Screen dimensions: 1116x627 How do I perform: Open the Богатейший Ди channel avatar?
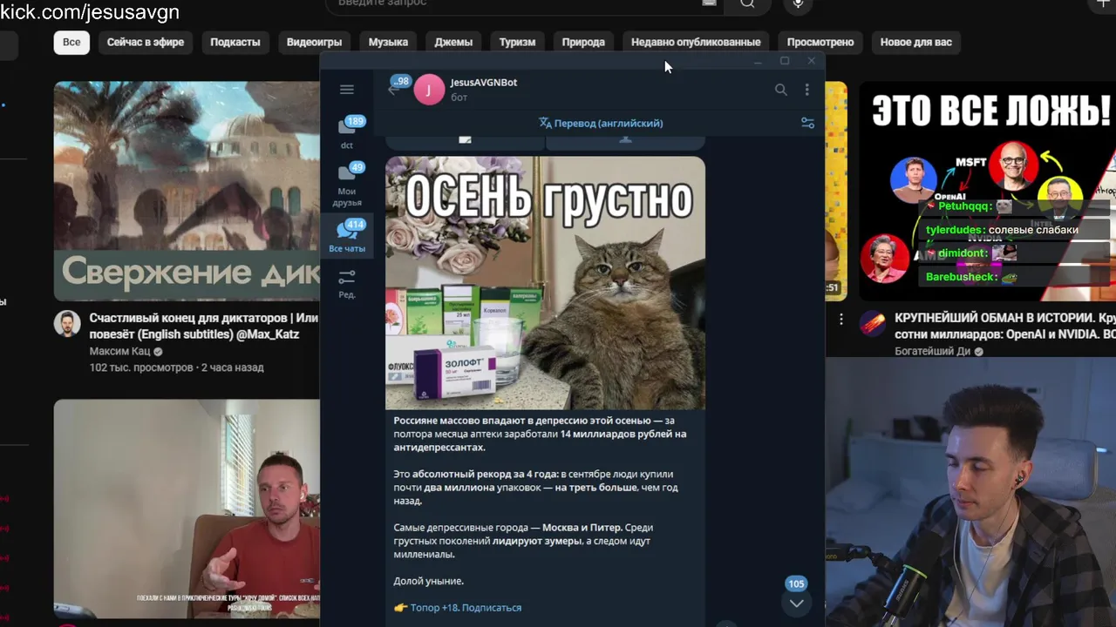[874, 324]
